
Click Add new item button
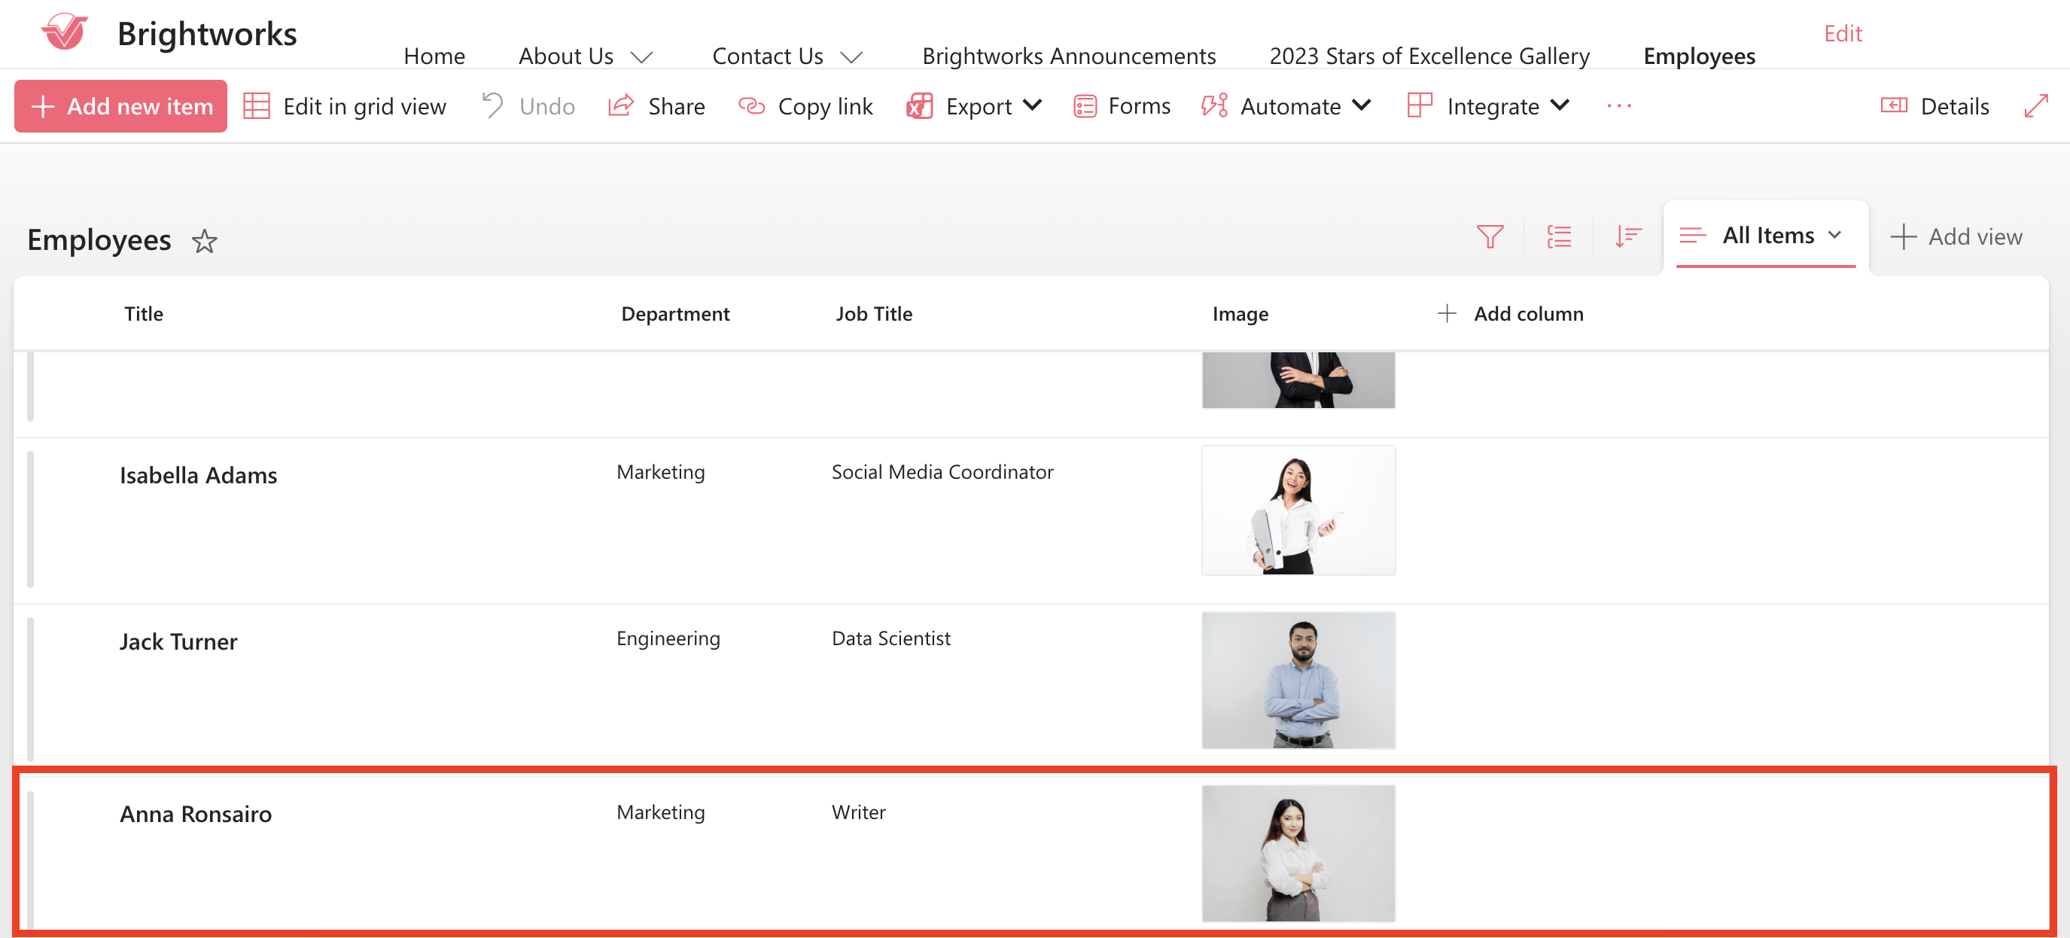coord(120,106)
